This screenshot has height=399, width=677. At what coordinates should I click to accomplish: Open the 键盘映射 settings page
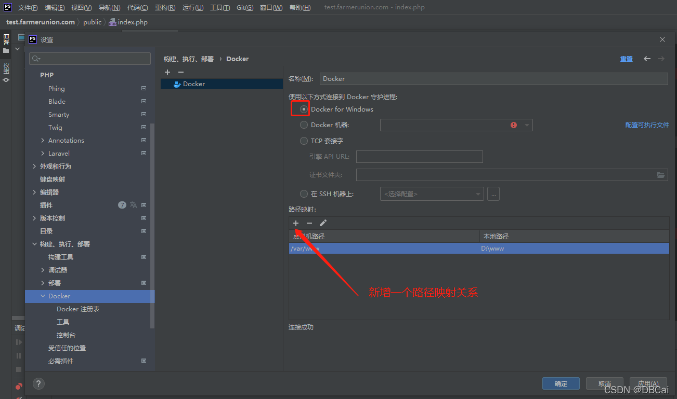[53, 180]
